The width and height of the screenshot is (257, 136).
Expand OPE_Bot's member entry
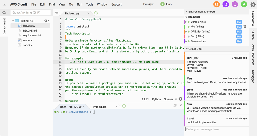(x=186, y=32)
